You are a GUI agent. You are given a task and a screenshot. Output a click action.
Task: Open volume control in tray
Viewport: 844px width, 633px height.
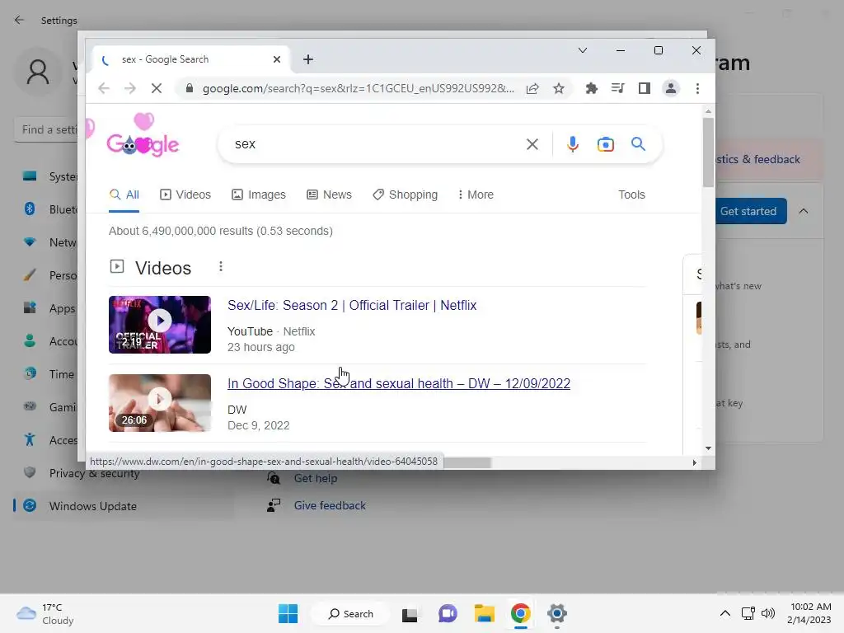point(768,613)
